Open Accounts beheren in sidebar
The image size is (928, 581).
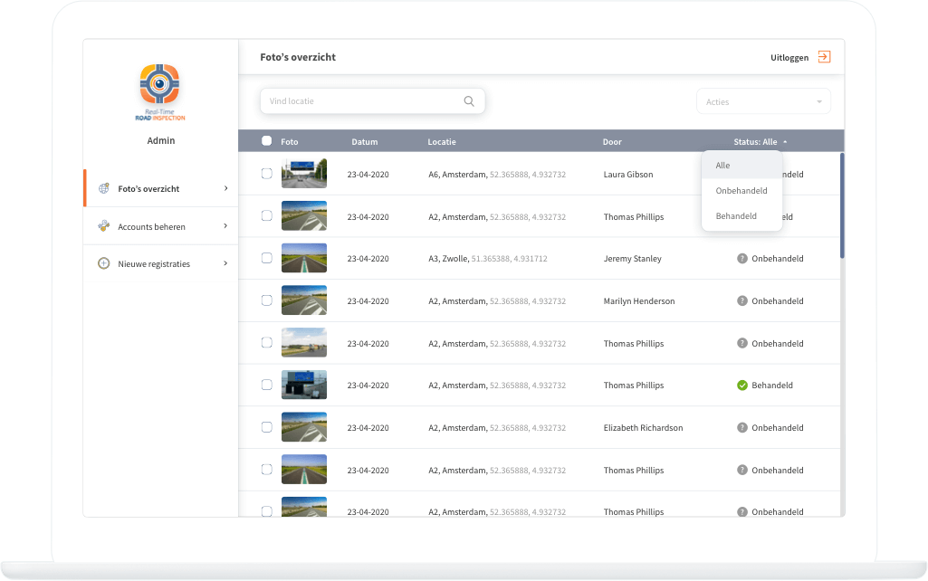click(161, 226)
